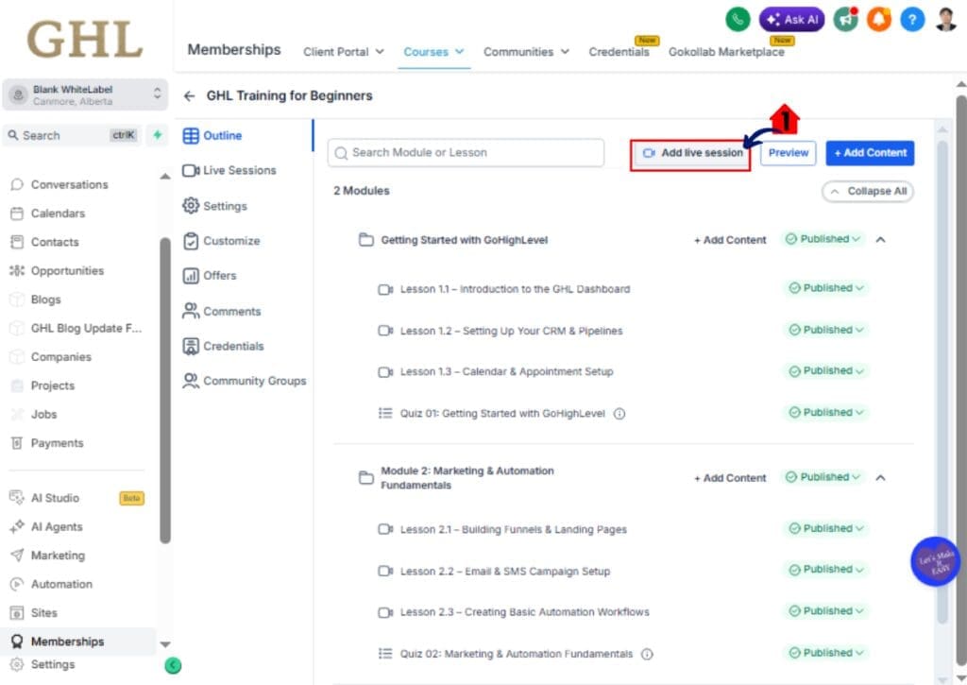The image size is (967, 685).
Task: Expand the Communities dropdown menu
Action: click(526, 52)
